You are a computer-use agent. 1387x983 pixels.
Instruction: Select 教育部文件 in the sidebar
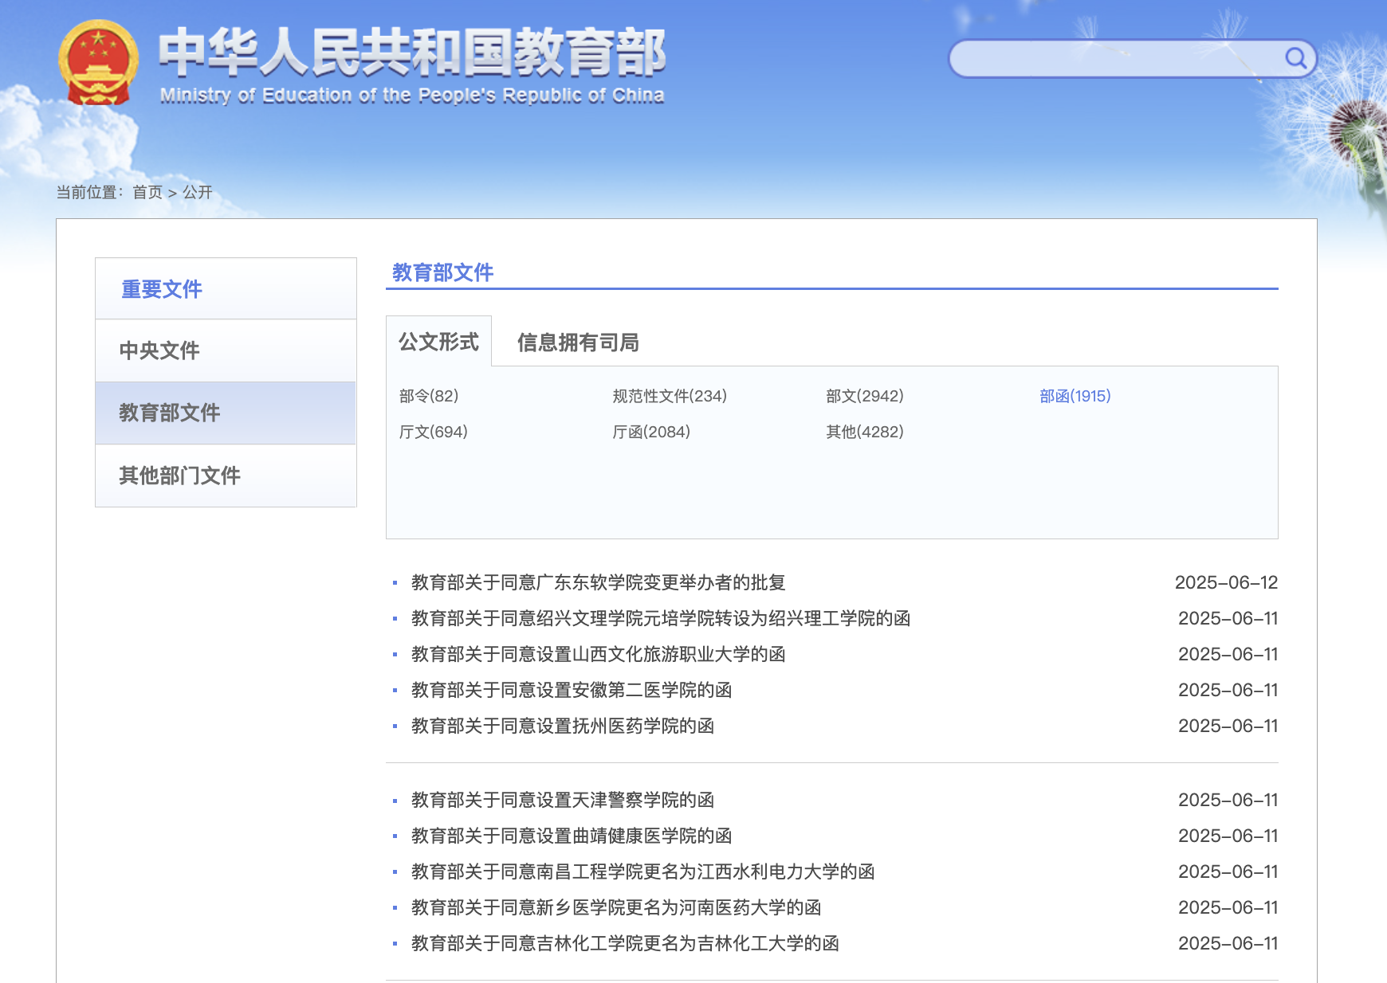pos(169,413)
